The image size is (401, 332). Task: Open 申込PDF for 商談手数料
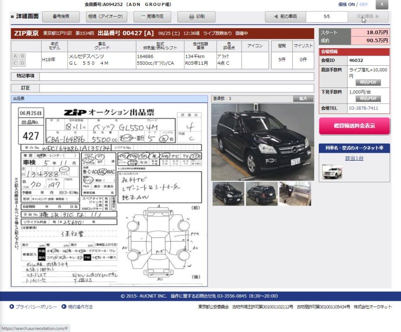(x=368, y=82)
